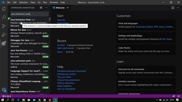
Task: Click Join our Newsletter link
Action: [66, 89]
